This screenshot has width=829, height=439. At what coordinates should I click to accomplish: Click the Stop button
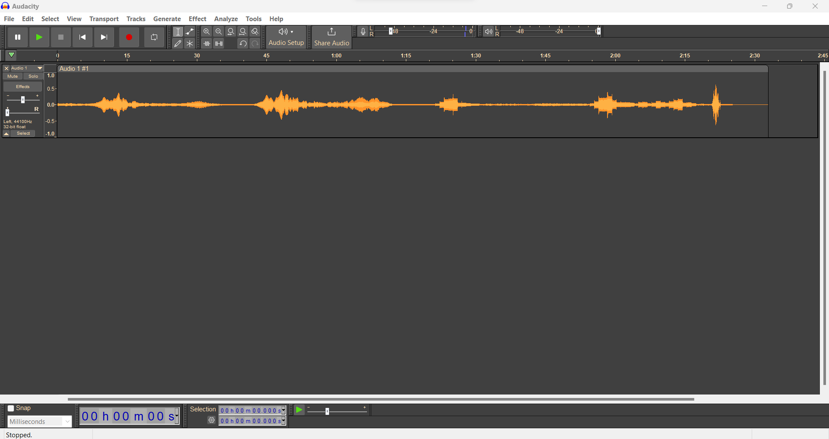click(61, 37)
